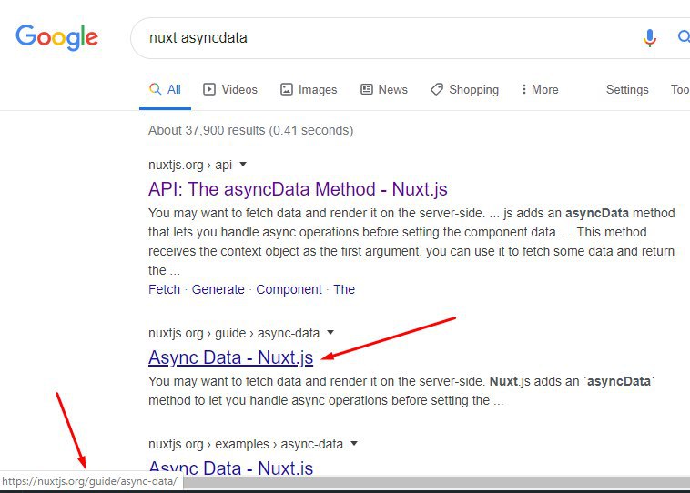Viewport: 690px width, 493px height.
Task: Open the examples Async Data - Nuxt.js result
Action: tap(230, 468)
